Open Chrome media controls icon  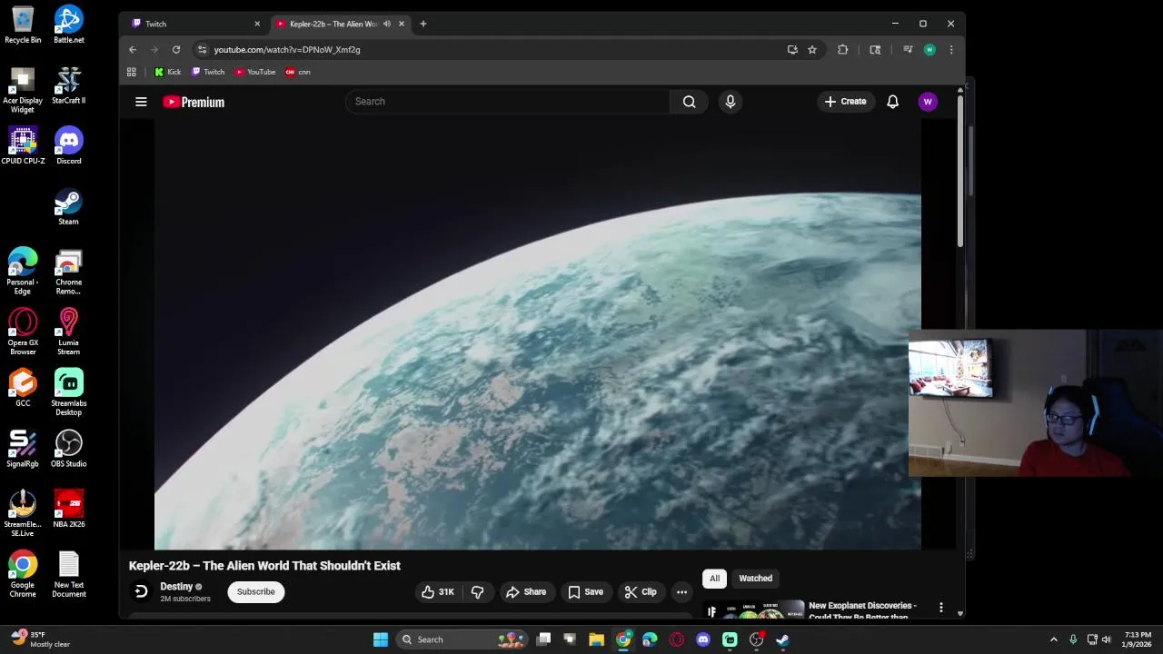point(908,50)
